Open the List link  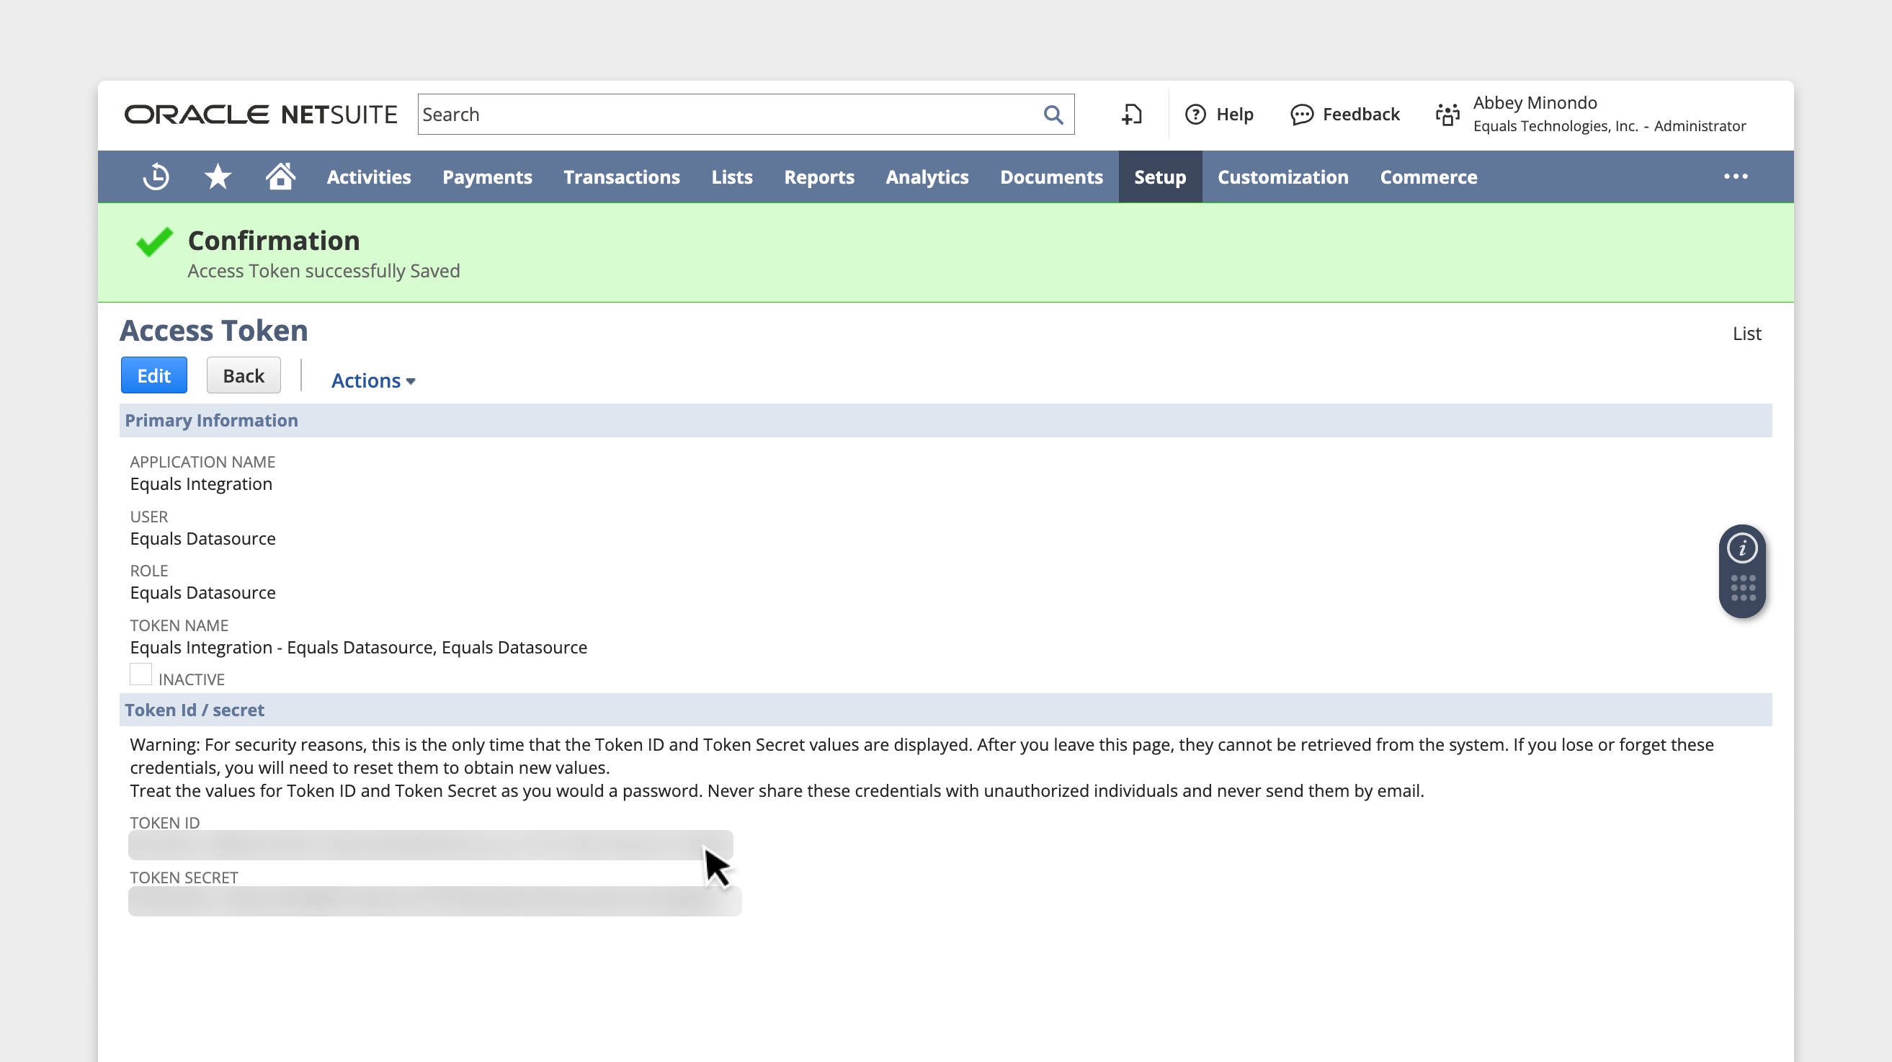(1746, 334)
